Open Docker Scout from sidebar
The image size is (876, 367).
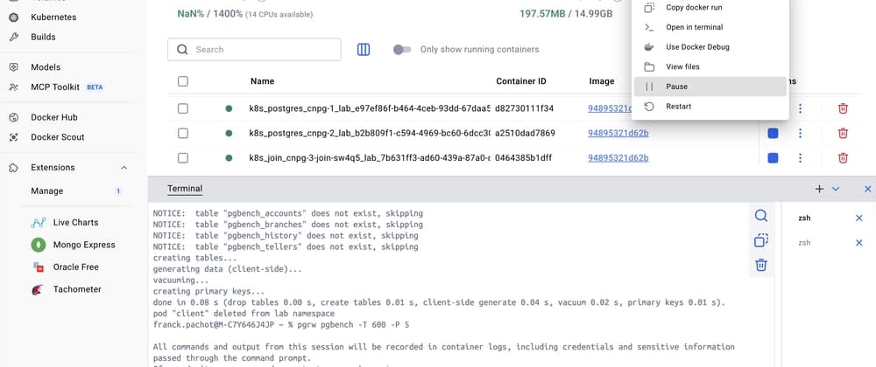(58, 137)
